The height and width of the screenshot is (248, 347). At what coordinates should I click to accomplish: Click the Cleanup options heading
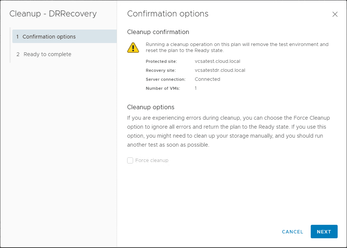(150, 107)
